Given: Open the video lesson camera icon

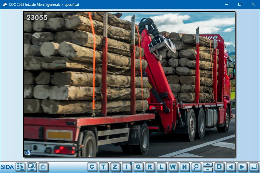Looking at the screenshot, I should pos(32,167).
